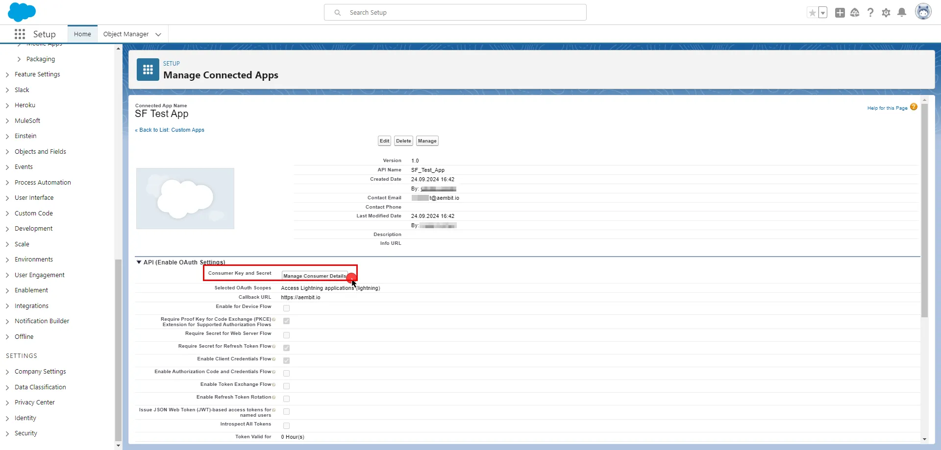
Task: Click the Callback URL value https://aembit.io
Action: click(300, 297)
